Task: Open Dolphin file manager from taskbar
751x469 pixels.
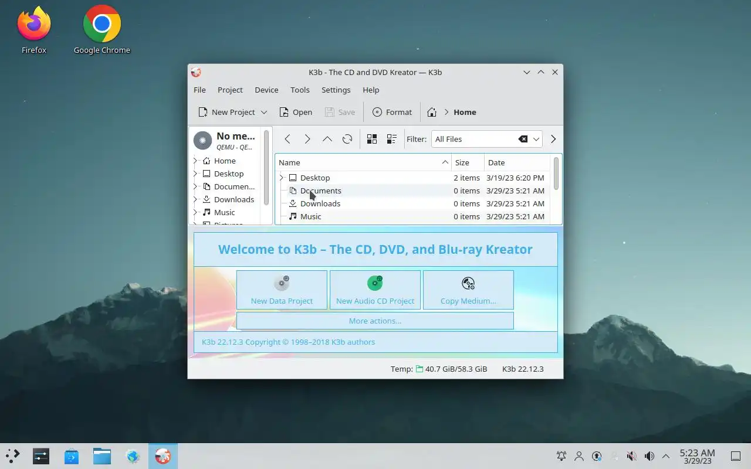Action: 102,456
